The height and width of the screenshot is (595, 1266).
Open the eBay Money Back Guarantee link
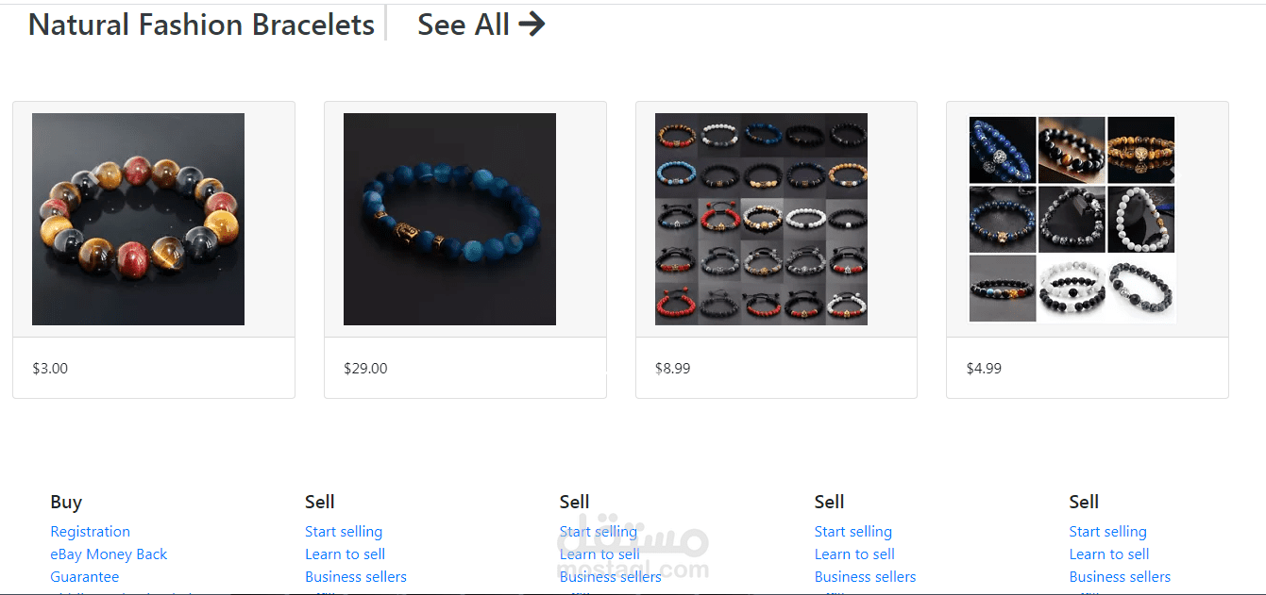tap(109, 566)
